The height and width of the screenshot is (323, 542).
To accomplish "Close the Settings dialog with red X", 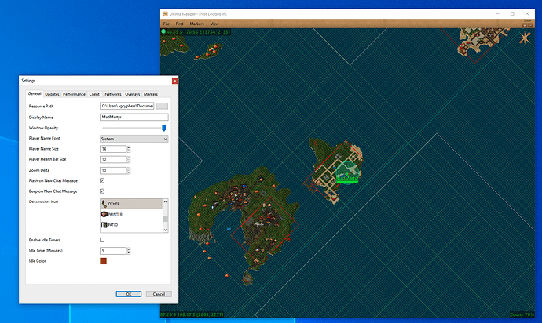I will pyautogui.click(x=175, y=81).
